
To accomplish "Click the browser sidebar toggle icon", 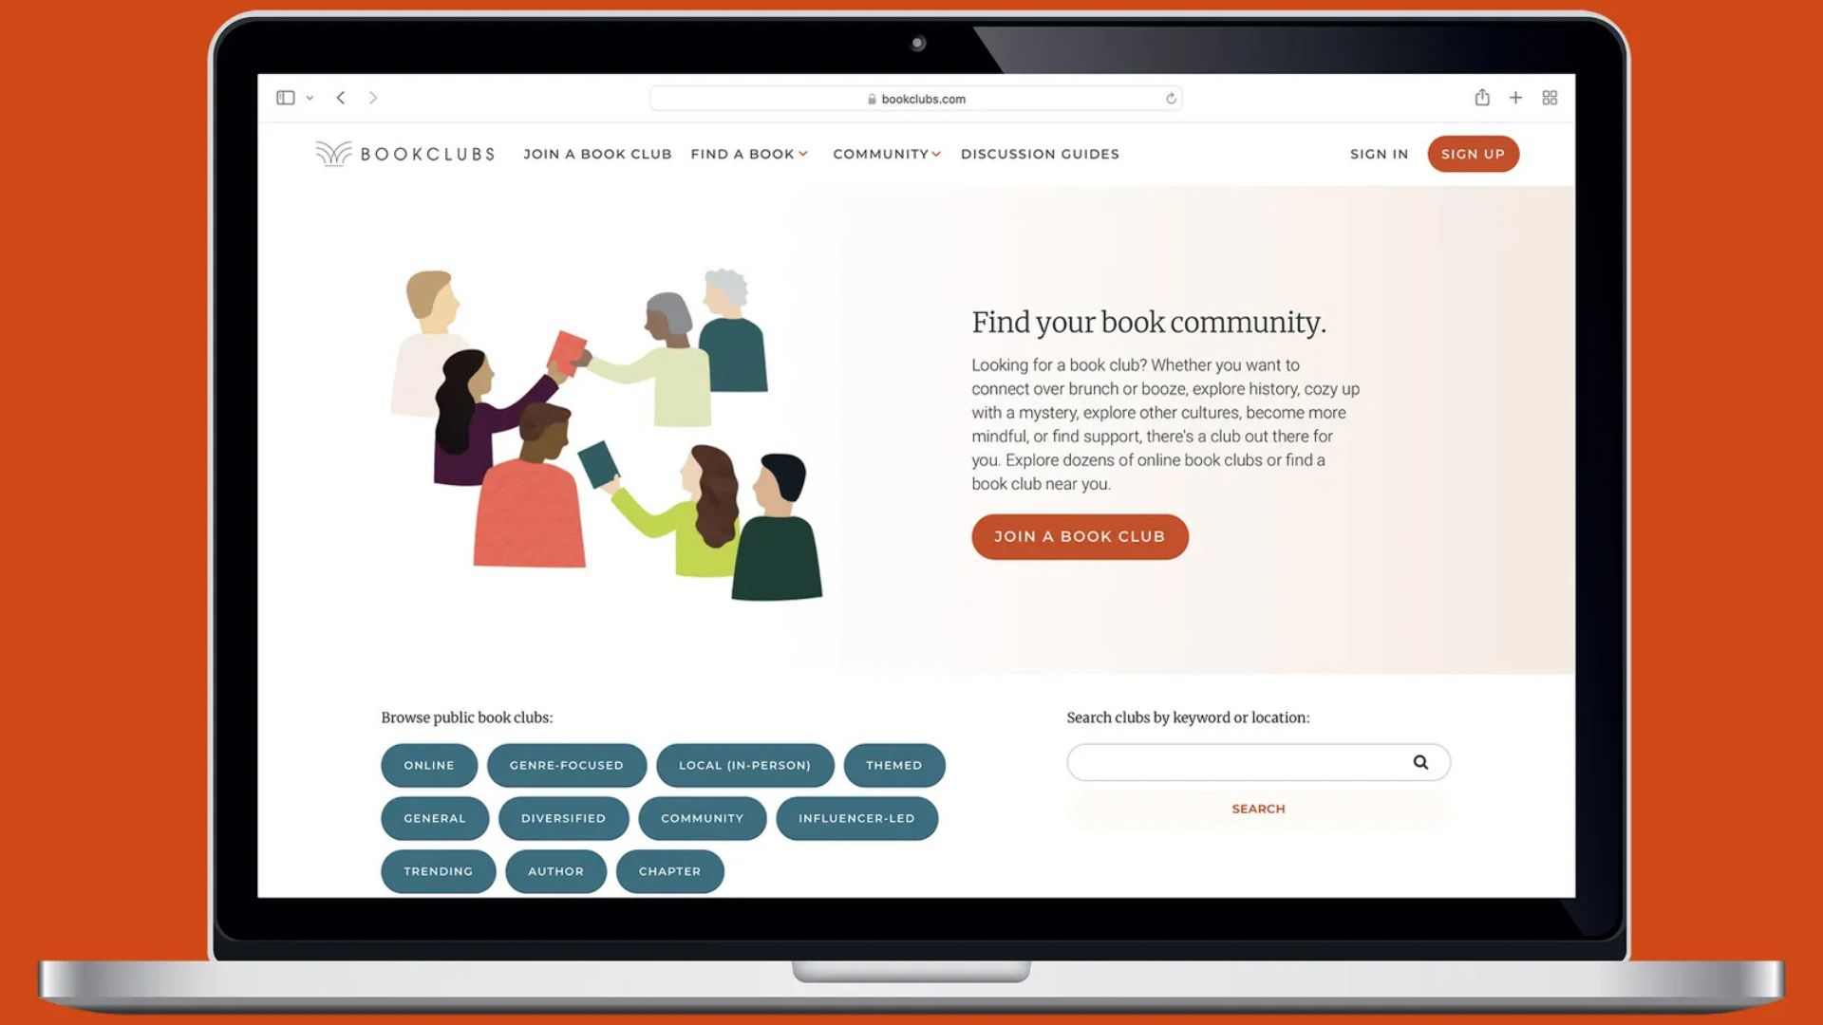I will click(x=286, y=98).
